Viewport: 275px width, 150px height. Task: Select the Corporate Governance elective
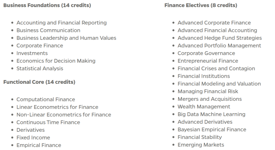(x=206, y=53)
